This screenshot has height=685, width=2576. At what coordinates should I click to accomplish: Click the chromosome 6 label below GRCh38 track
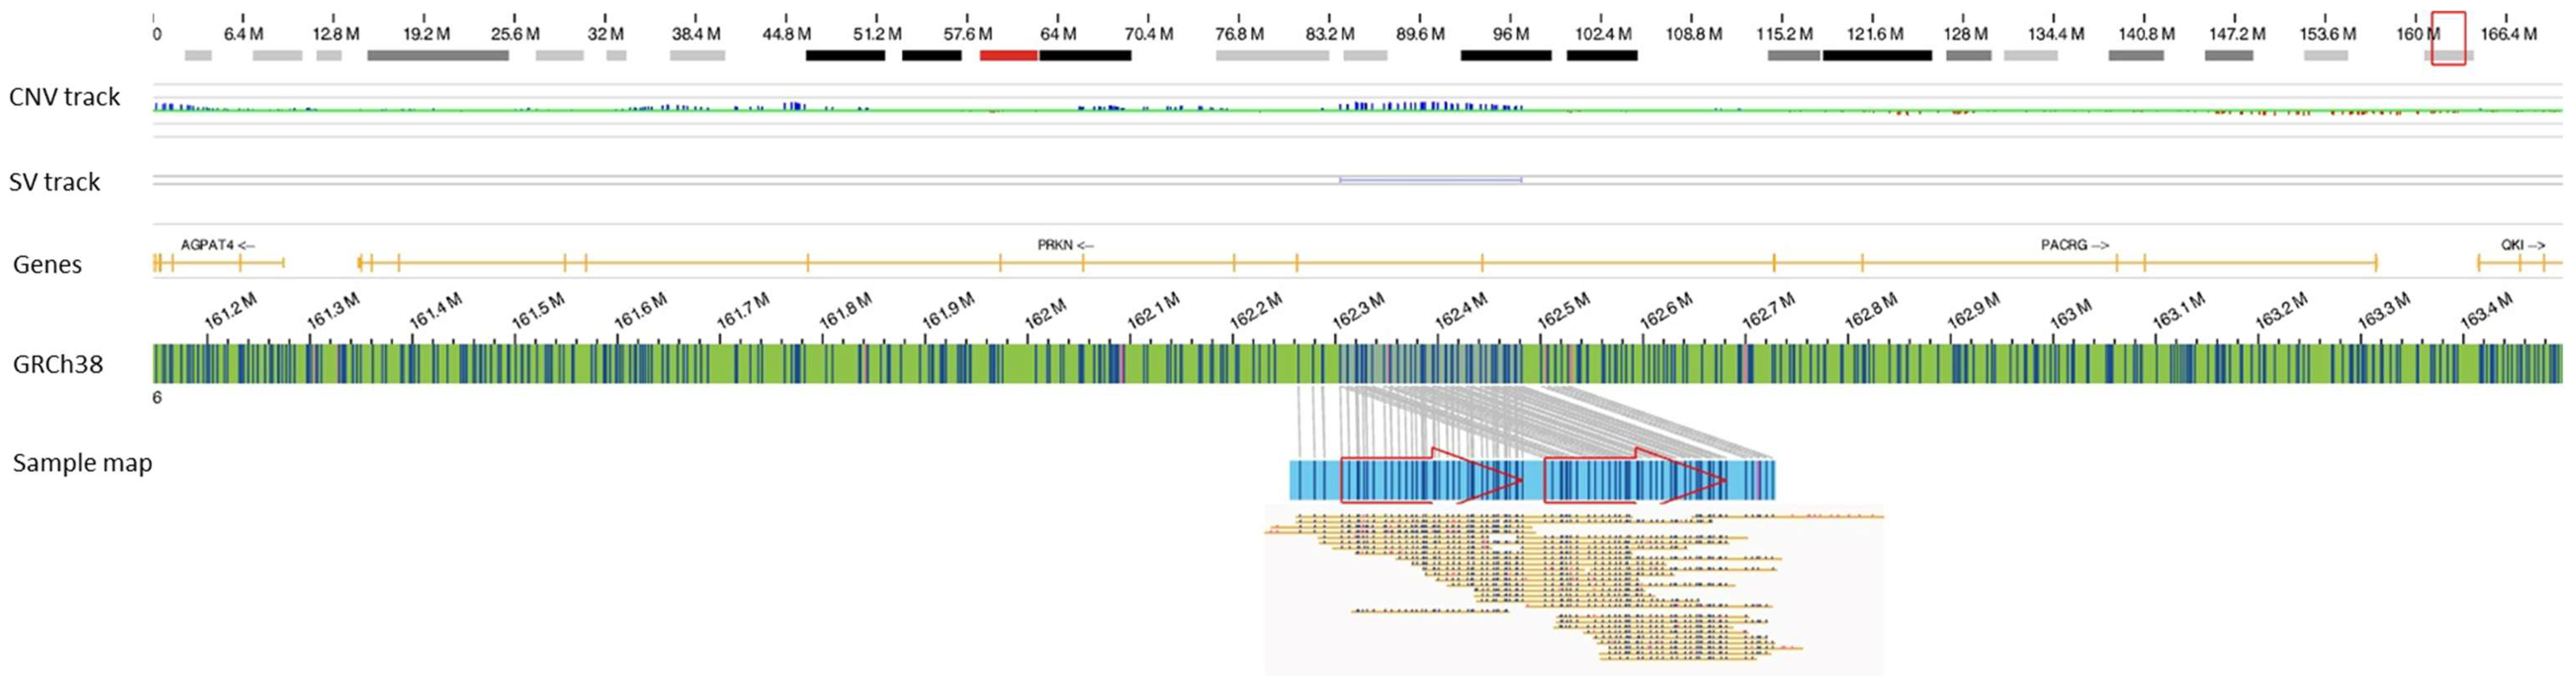(x=157, y=397)
